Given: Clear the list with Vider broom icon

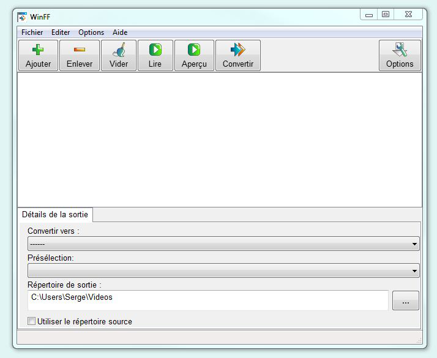Looking at the screenshot, I should point(119,50).
